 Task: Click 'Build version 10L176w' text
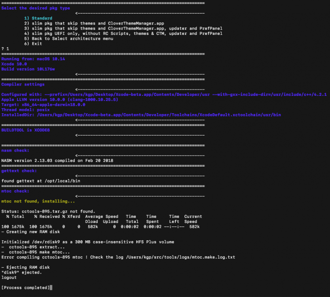coord(28,69)
